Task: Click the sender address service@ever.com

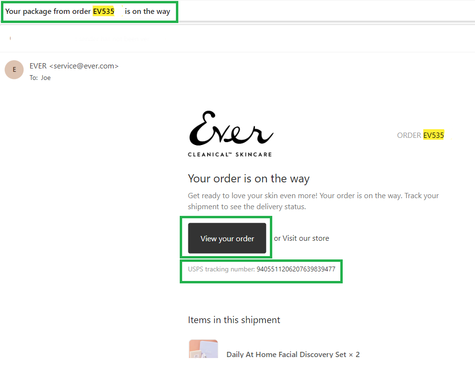Action: tap(84, 66)
